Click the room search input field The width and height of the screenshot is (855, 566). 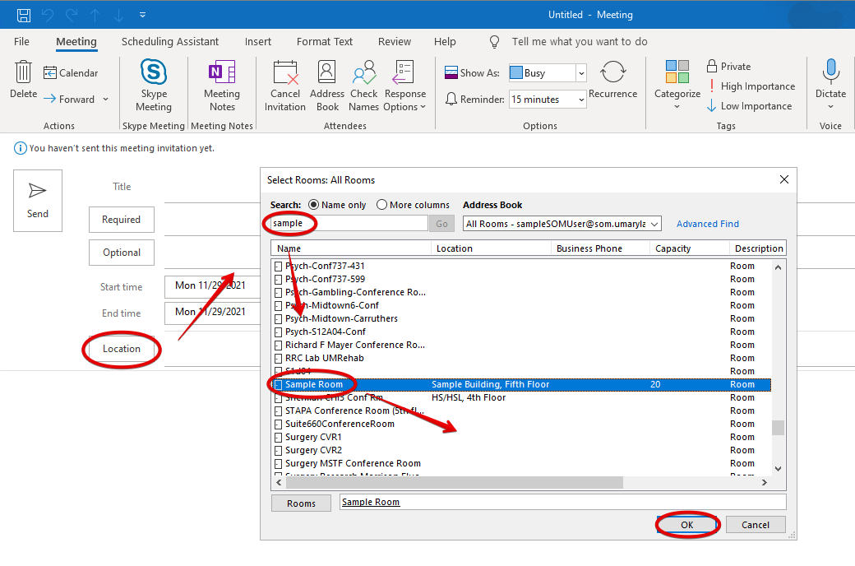tap(349, 224)
